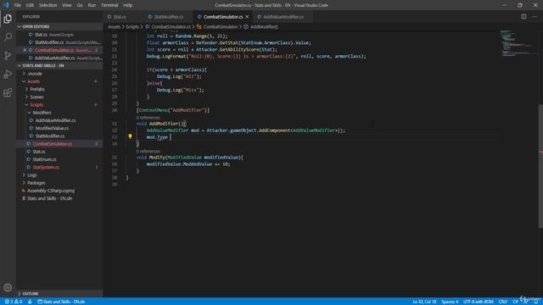Change encoding via UTF-8 with BOM
Image resolution: width=543 pixels, height=305 pixels.
pos(478,302)
